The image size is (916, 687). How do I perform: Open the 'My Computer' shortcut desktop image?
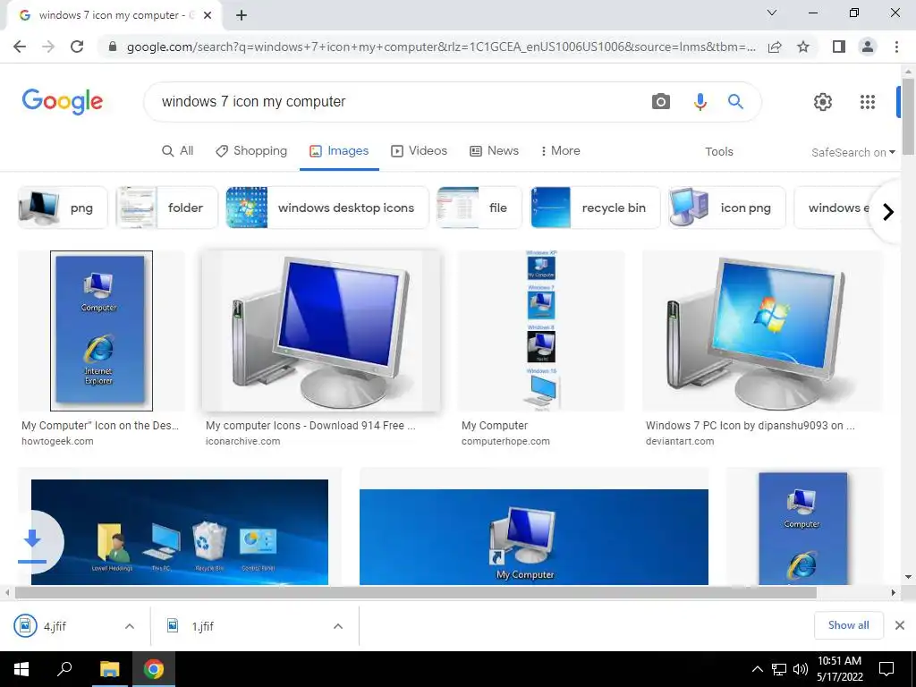[x=534, y=537]
